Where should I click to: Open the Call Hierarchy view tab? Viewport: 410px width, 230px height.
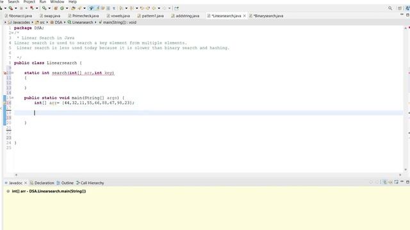click(x=90, y=183)
